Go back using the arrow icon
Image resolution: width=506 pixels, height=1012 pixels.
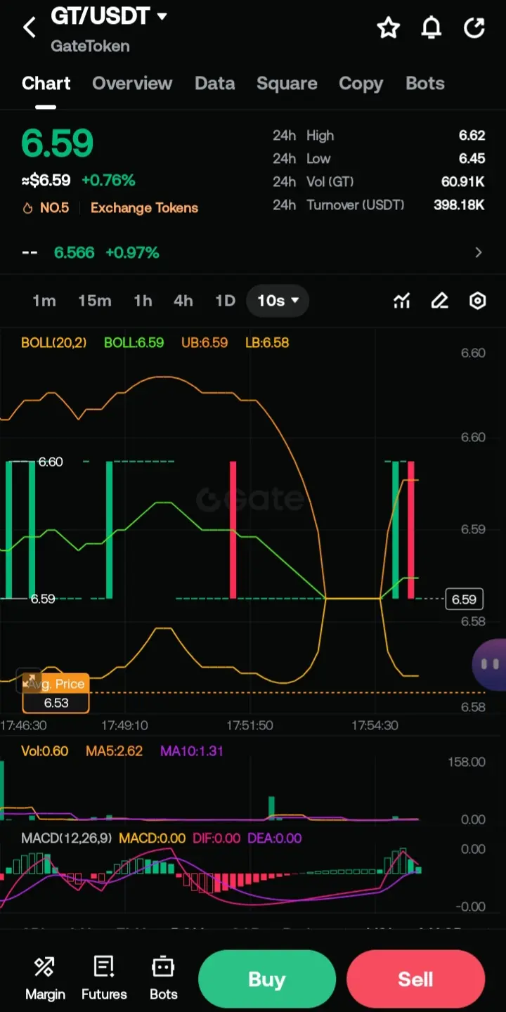tap(30, 28)
